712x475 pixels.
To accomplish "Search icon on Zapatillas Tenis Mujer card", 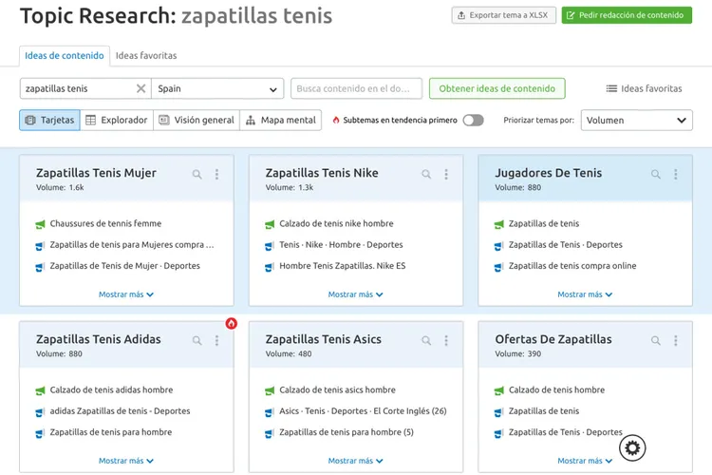I will click(x=197, y=174).
